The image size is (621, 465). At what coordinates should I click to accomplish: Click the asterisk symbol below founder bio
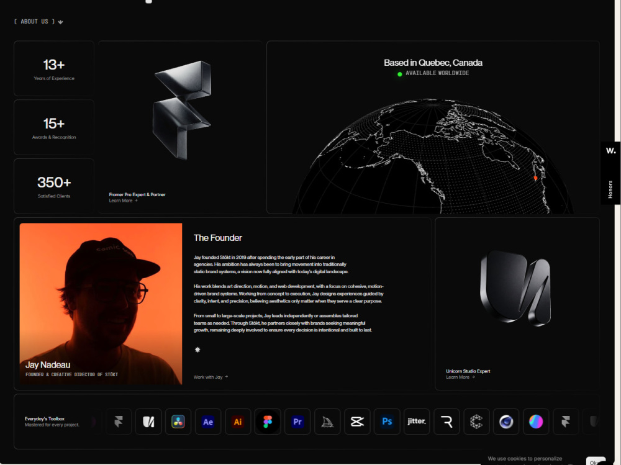(x=197, y=350)
